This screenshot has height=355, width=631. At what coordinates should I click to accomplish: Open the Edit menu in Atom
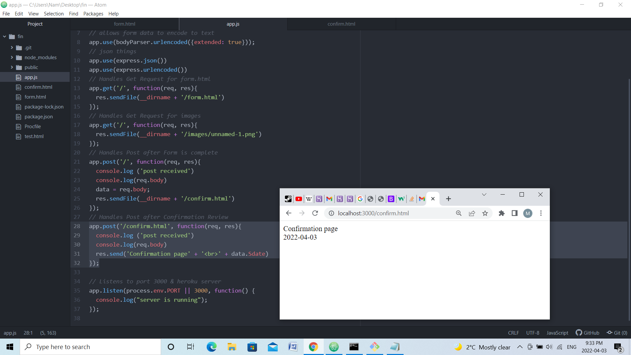(x=19, y=14)
